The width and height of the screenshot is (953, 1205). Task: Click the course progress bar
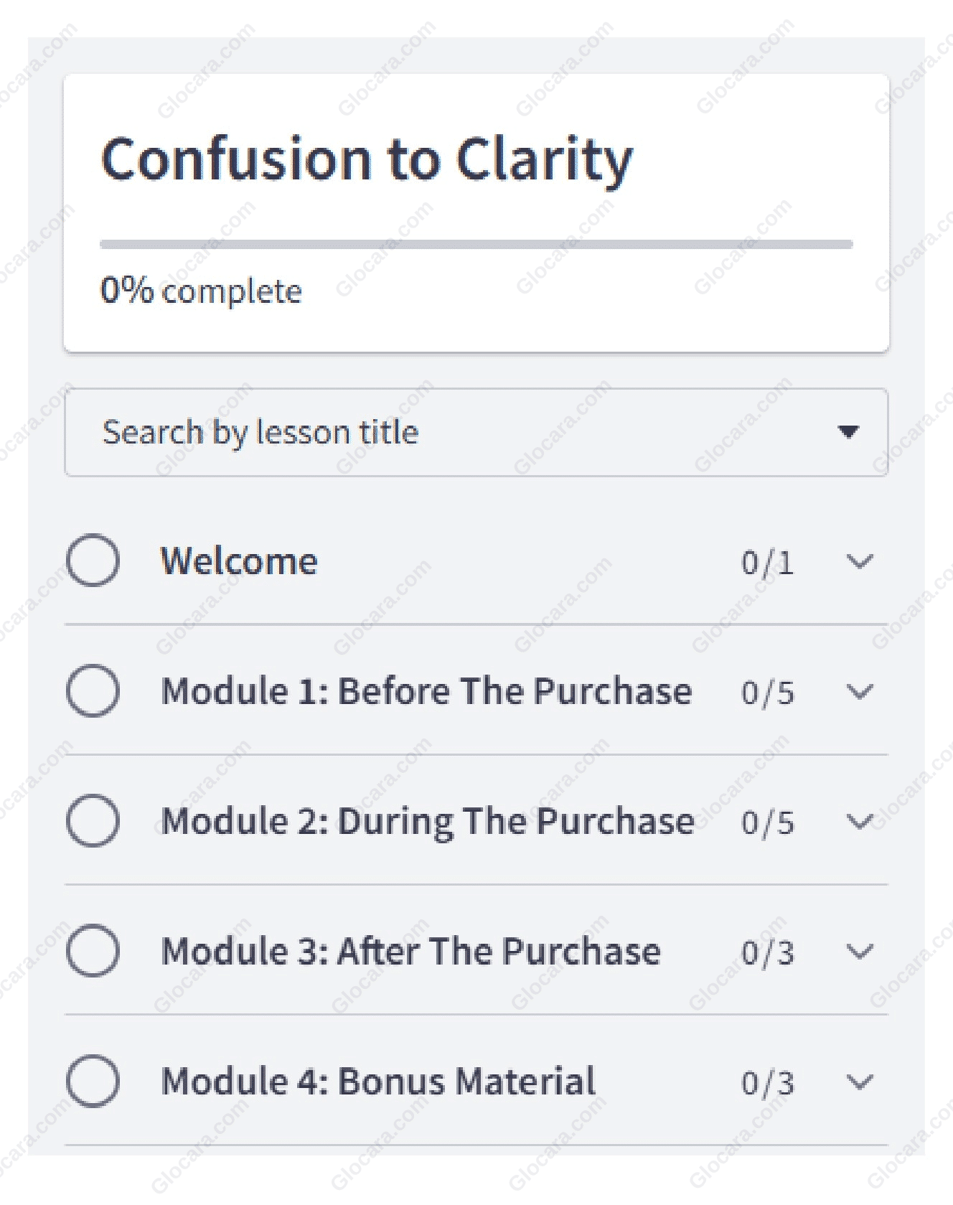click(x=476, y=244)
